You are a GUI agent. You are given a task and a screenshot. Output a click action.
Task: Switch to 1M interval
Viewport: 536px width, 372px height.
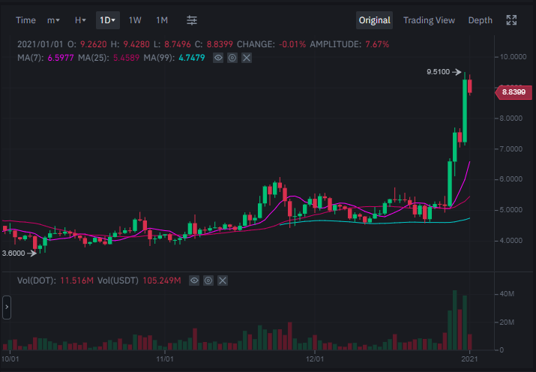[162, 20]
